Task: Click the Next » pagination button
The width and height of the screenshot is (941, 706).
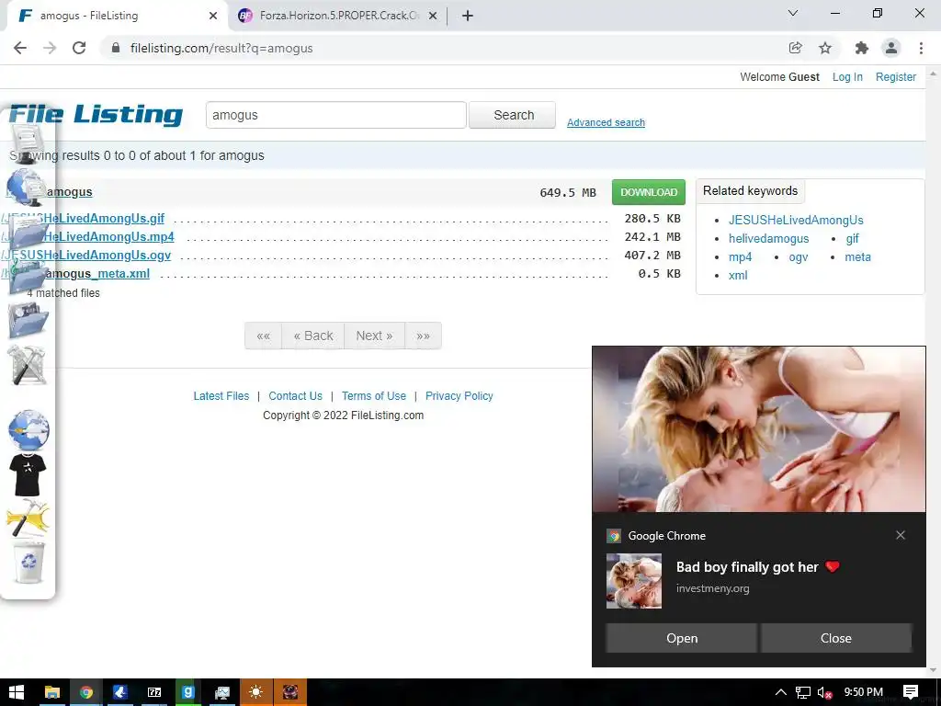Action: coord(374,336)
